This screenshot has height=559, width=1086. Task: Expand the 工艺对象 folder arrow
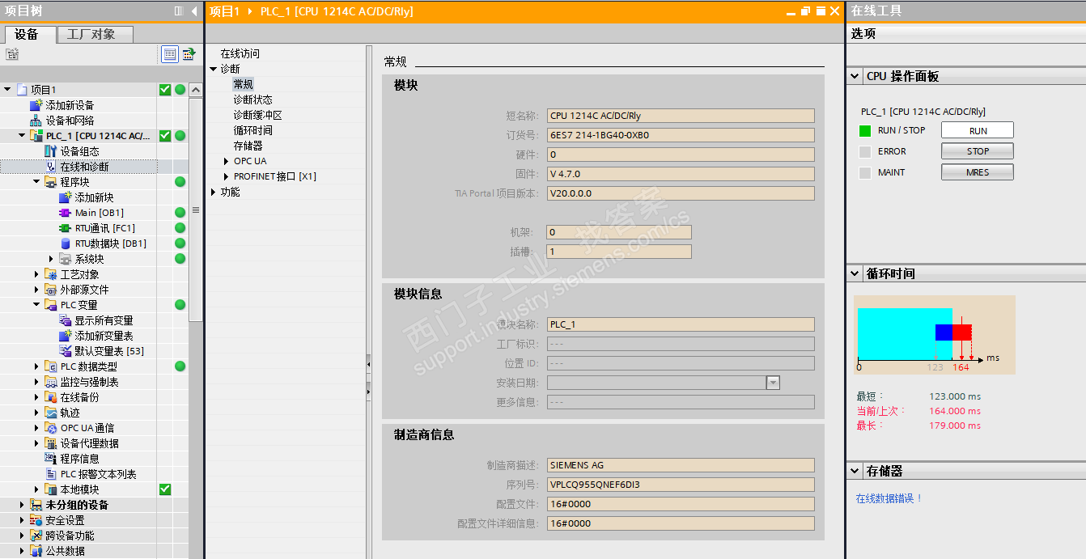tap(37, 274)
